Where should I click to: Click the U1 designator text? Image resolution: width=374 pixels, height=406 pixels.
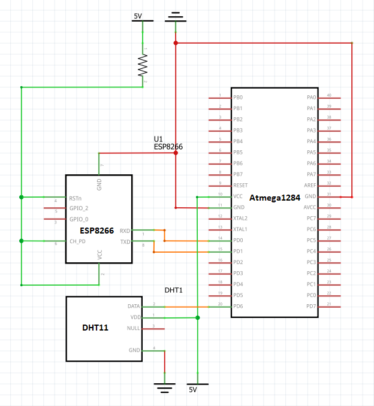[158, 139]
